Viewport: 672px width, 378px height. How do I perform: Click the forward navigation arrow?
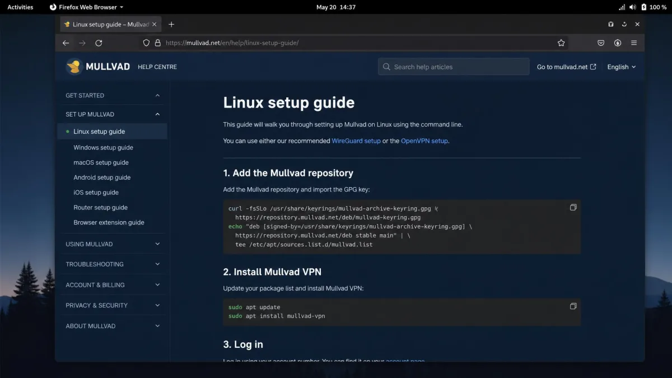tap(82, 43)
